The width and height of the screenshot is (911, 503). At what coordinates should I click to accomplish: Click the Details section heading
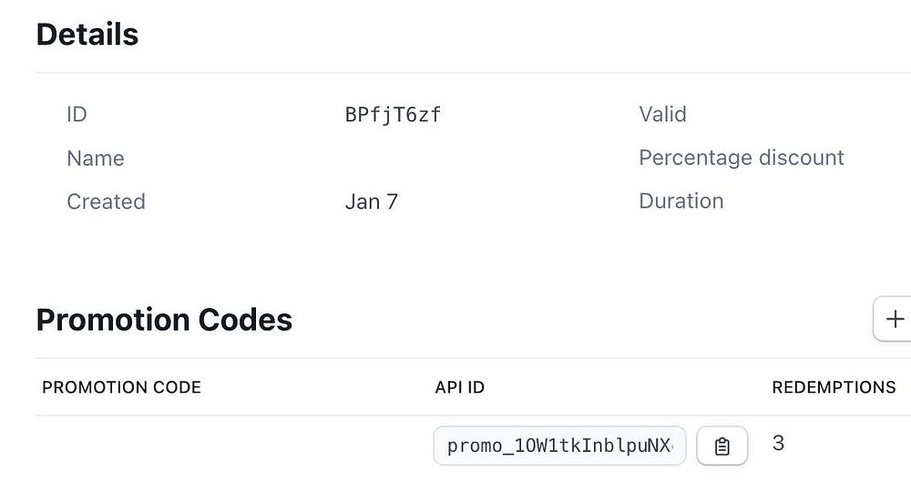click(87, 35)
